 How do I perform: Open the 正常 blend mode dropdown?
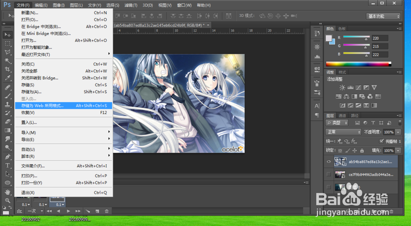[x=343, y=132]
